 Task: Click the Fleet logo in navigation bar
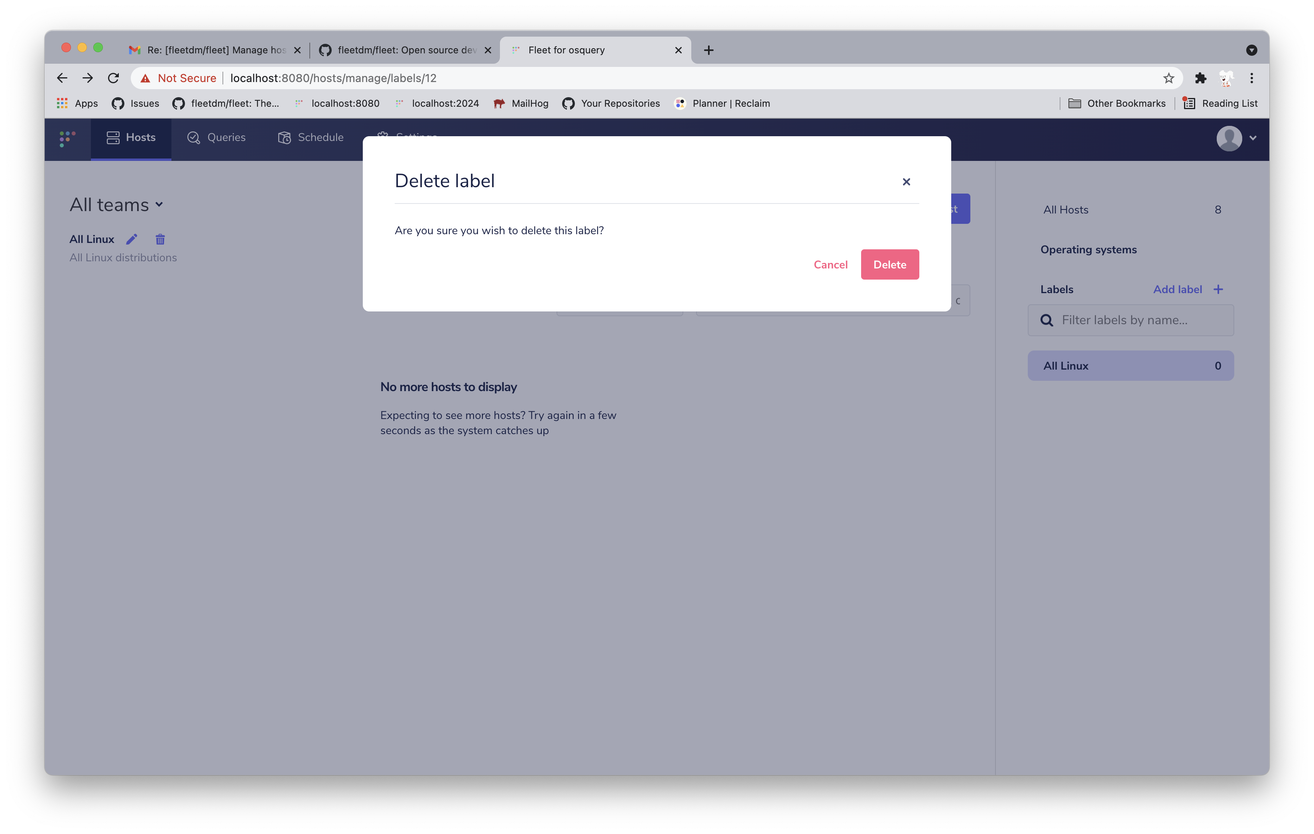(x=67, y=139)
